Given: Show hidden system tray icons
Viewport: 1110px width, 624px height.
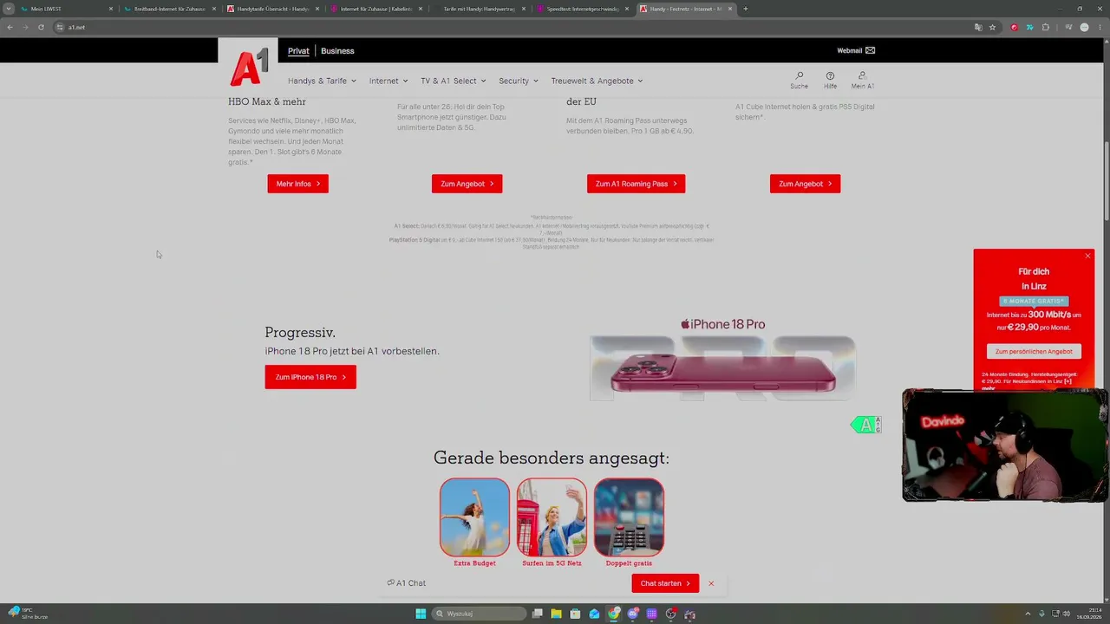Looking at the screenshot, I should (x=1028, y=614).
